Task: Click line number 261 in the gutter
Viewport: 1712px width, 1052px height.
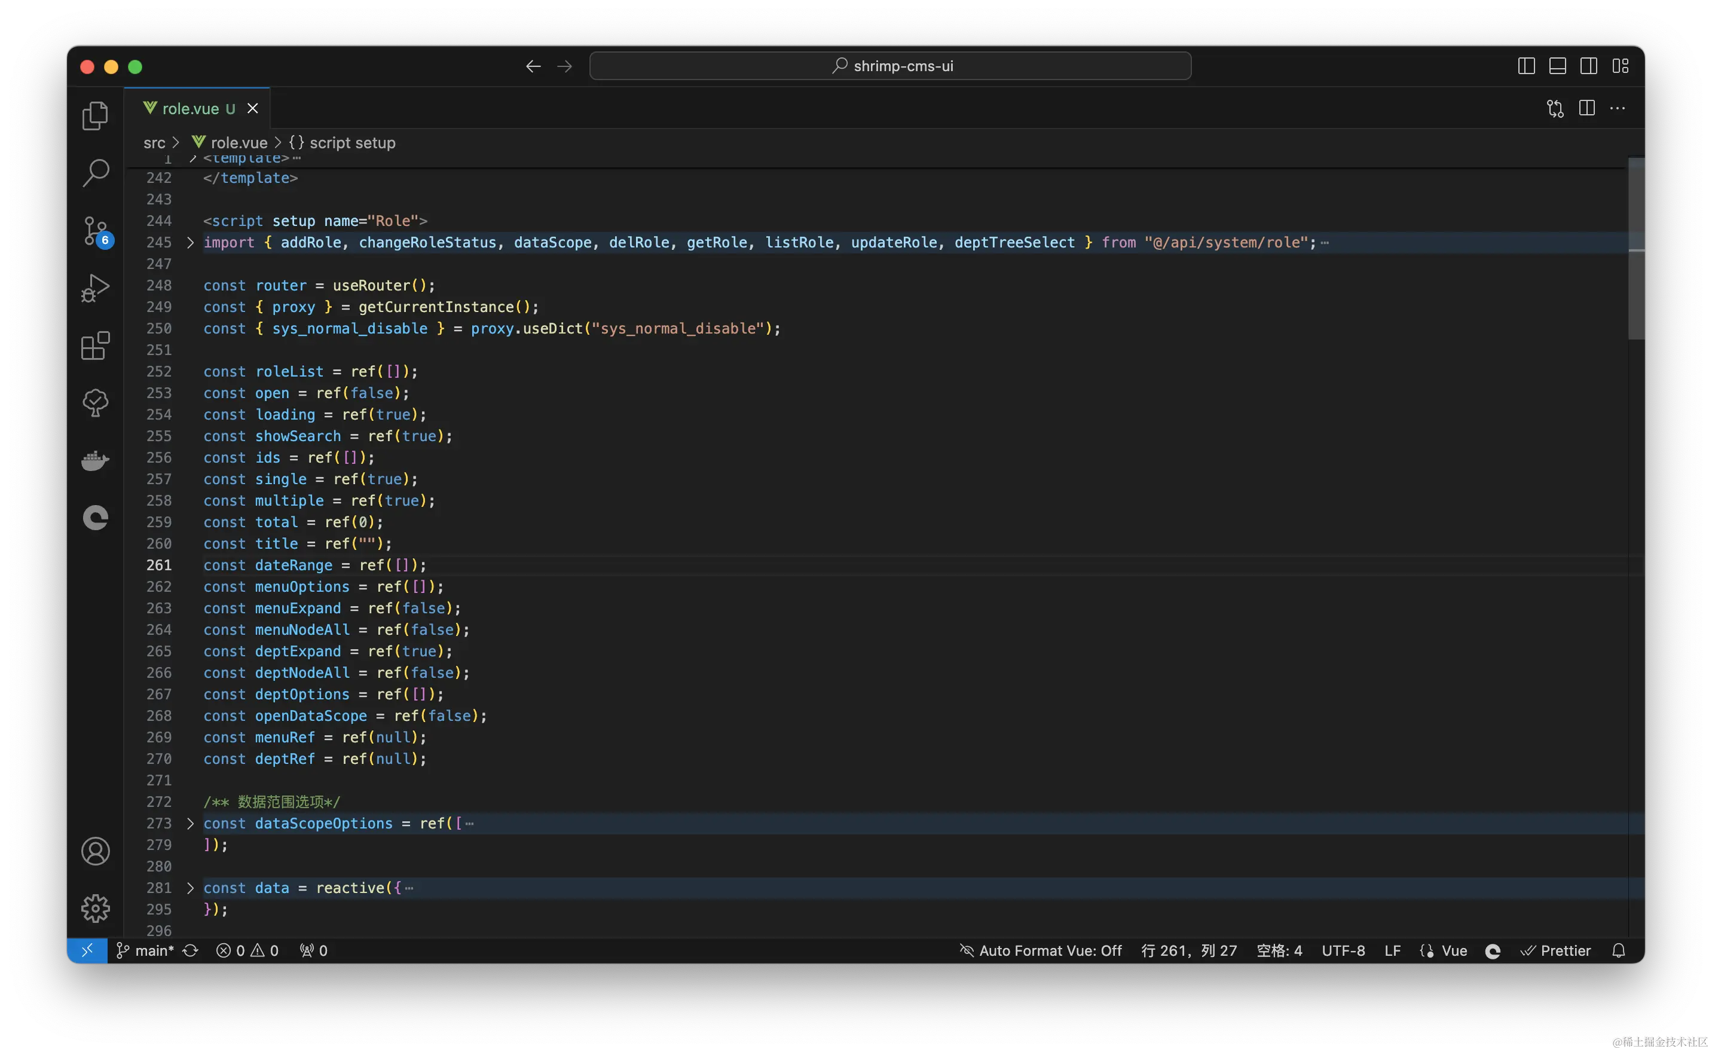Action: click(158, 565)
